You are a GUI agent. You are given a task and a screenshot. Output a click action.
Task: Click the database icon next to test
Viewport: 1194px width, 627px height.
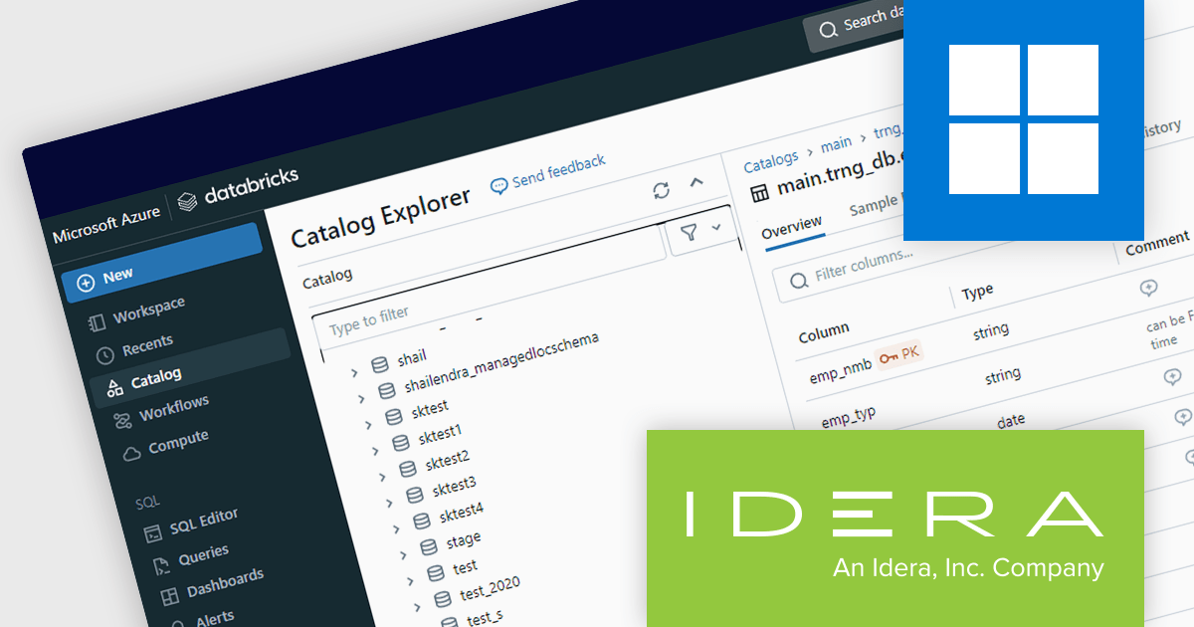click(x=436, y=573)
